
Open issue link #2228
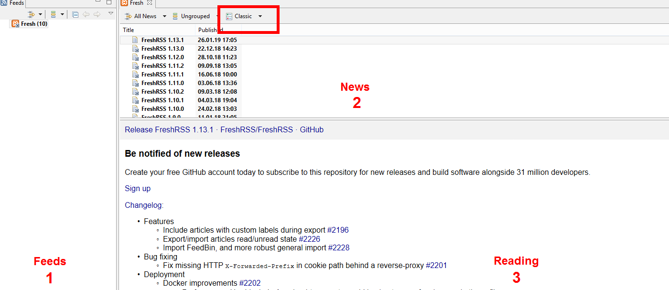tap(339, 248)
